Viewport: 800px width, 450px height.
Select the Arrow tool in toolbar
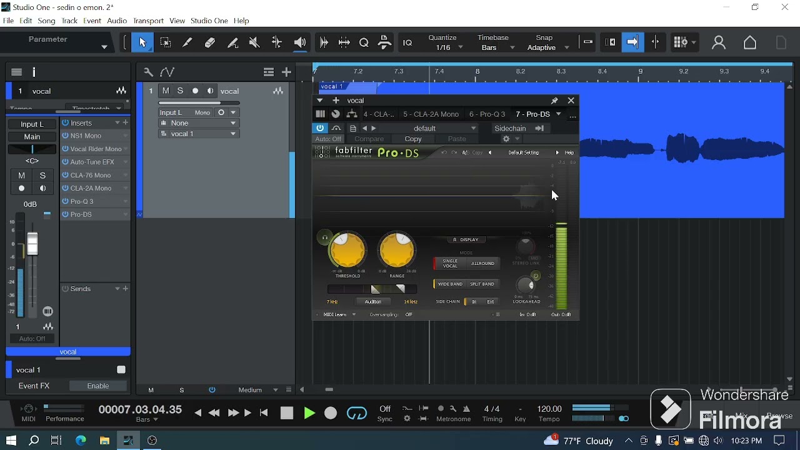pyautogui.click(x=142, y=42)
